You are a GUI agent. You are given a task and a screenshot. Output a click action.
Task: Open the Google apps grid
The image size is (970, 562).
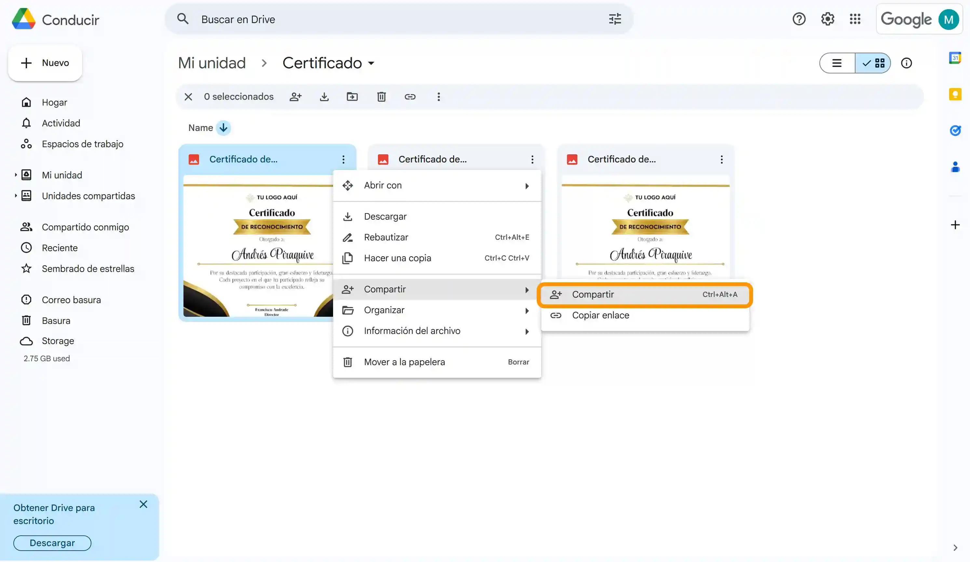tap(855, 19)
